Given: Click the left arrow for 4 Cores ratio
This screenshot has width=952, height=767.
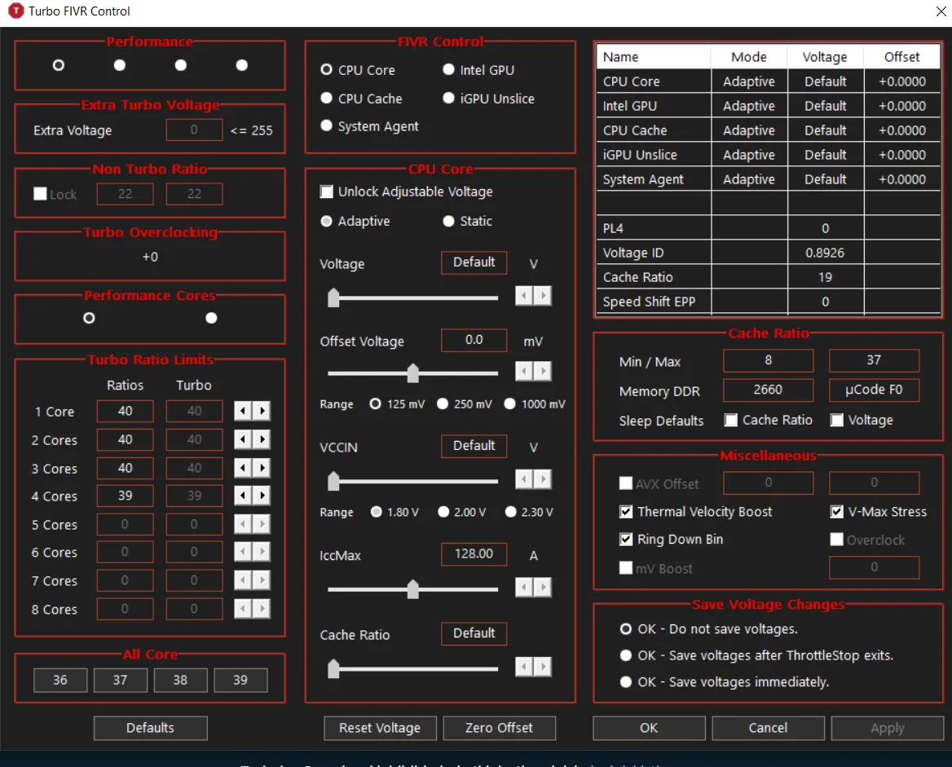Looking at the screenshot, I should click(243, 496).
